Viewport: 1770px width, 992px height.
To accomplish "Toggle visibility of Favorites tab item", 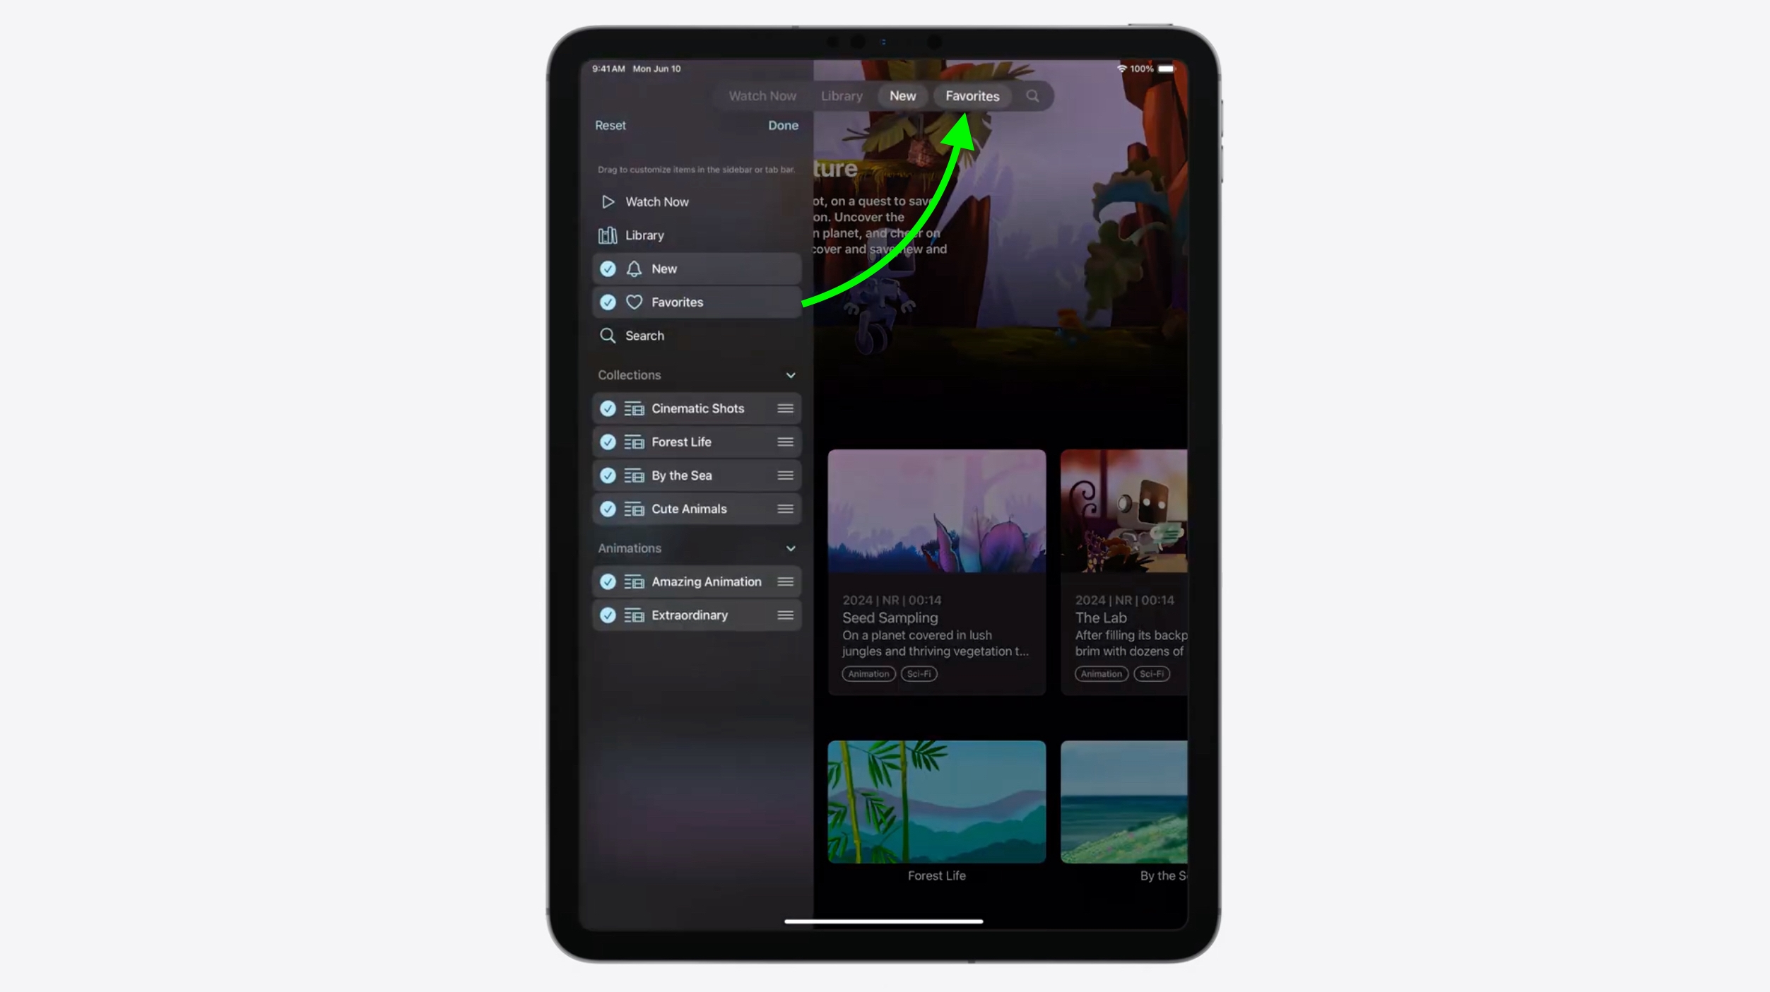I will [608, 302].
